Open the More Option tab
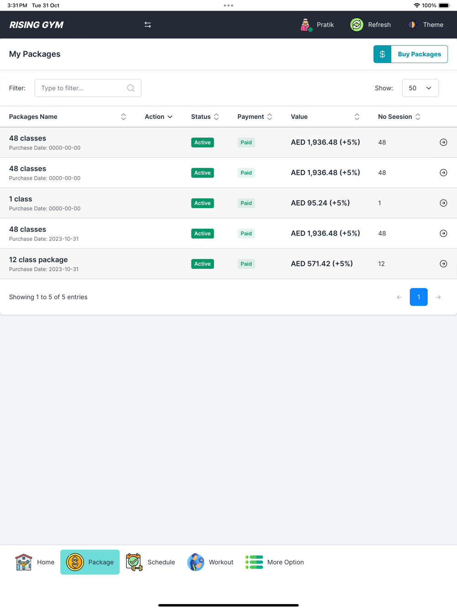 275,562
